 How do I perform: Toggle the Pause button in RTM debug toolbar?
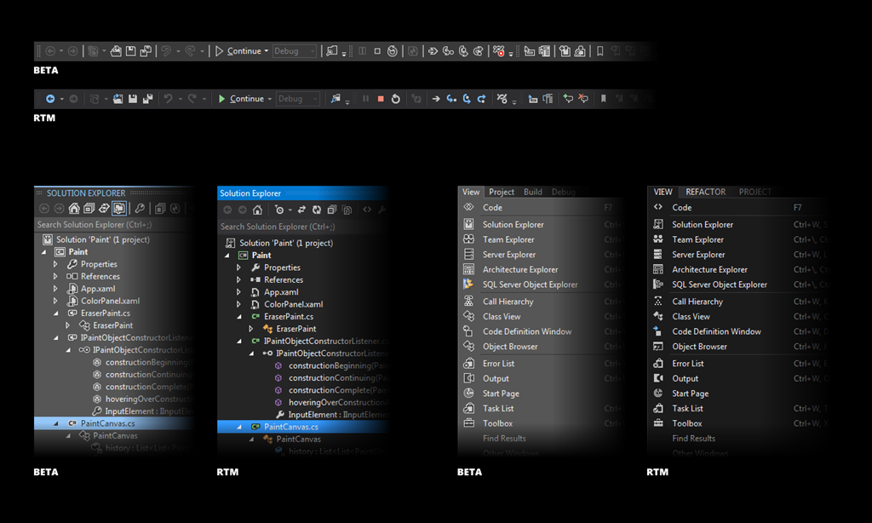tap(366, 99)
